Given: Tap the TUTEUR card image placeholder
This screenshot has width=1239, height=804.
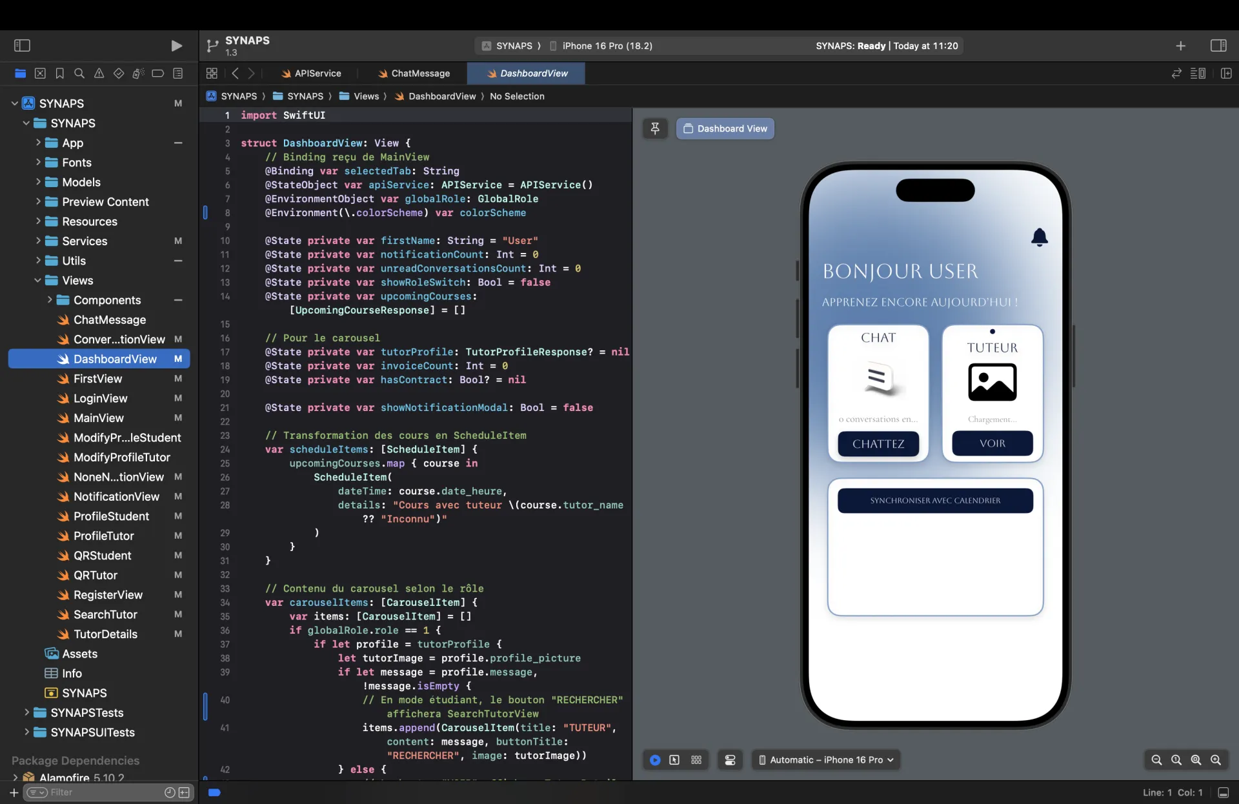Looking at the screenshot, I should pyautogui.click(x=992, y=382).
